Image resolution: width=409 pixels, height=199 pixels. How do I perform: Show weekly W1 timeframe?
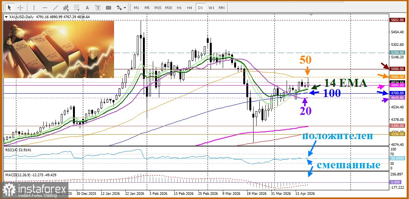[211, 8]
